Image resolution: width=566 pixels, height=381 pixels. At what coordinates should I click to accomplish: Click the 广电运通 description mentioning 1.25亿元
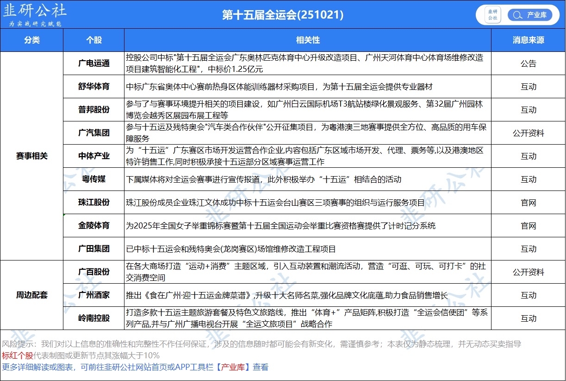click(308, 63)
